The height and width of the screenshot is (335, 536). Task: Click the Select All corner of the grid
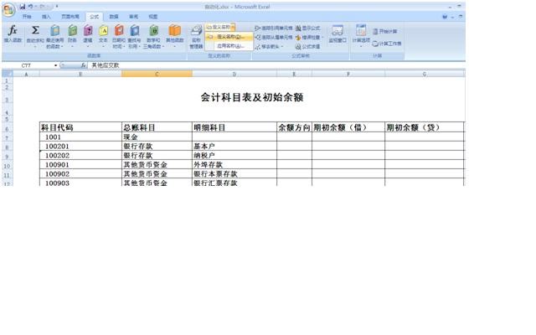[x=8, y=74]
